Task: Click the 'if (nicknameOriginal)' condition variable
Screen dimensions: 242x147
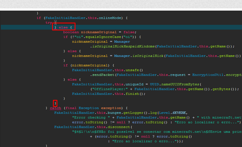Action: point(90,65)
